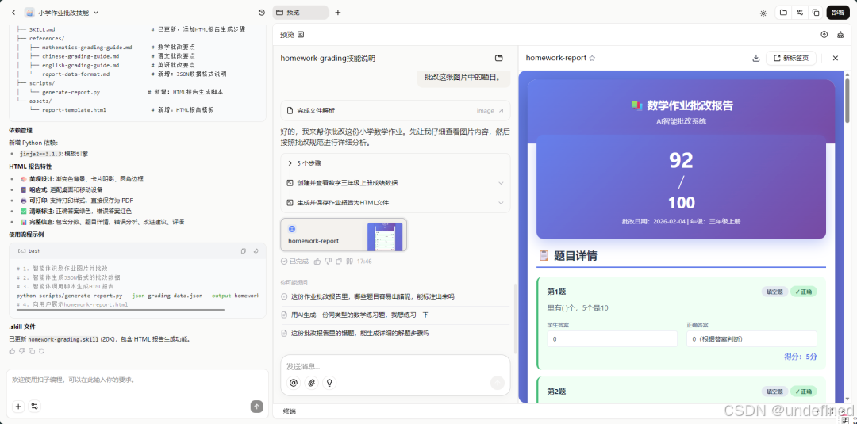857x424 pixels.
Task: Click the sliders button in left input box
Action: point(34,406)
